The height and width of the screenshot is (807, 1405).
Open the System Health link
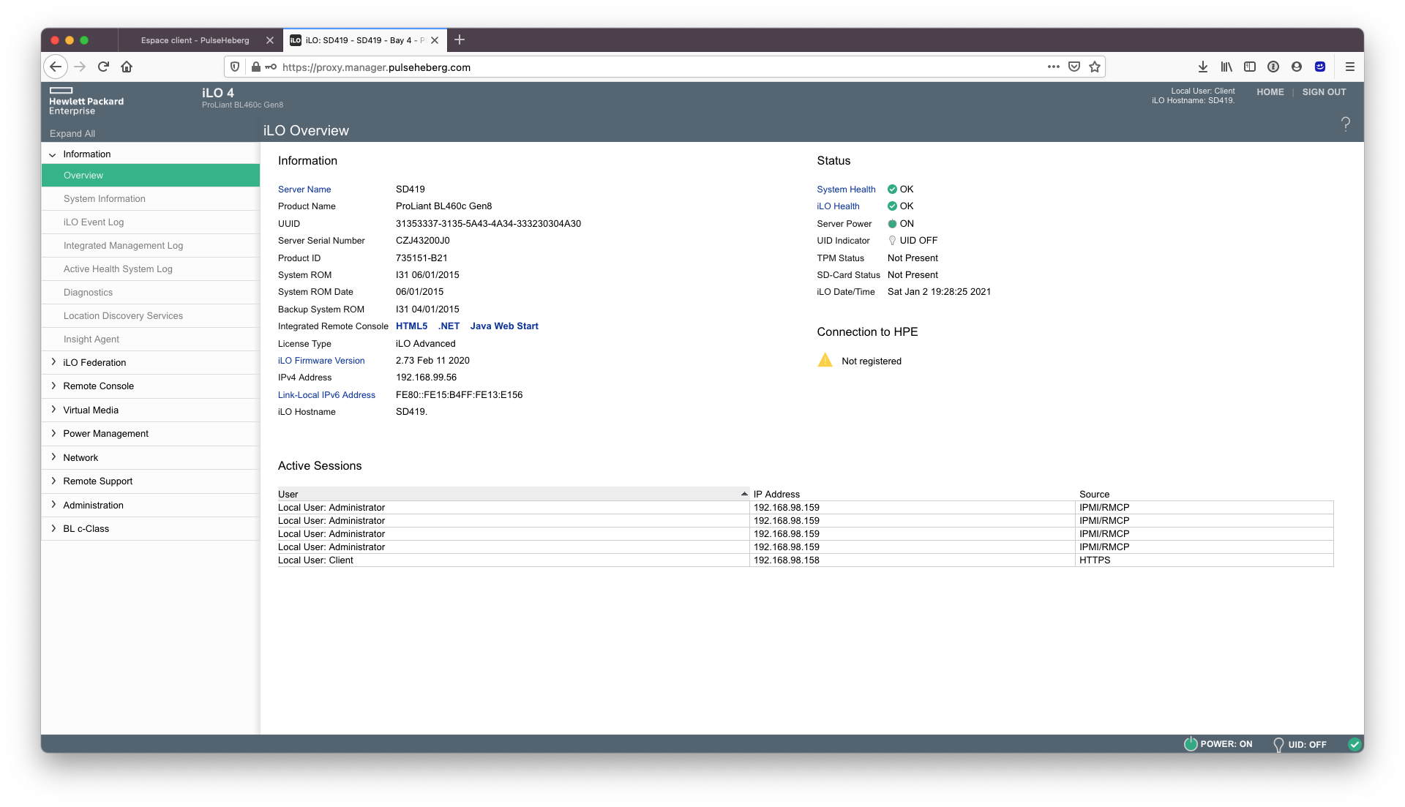click(846, 189)
